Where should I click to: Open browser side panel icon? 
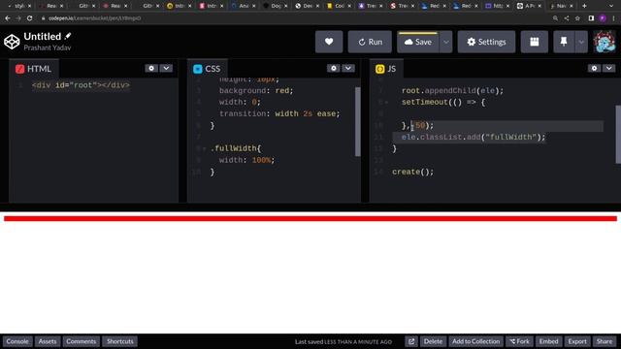[591, 18]
